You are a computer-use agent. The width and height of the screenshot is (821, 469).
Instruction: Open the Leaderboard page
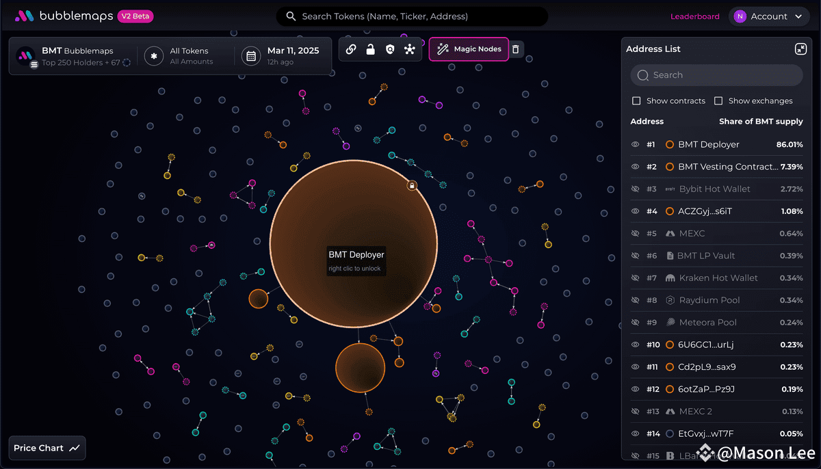pos(694,16)
